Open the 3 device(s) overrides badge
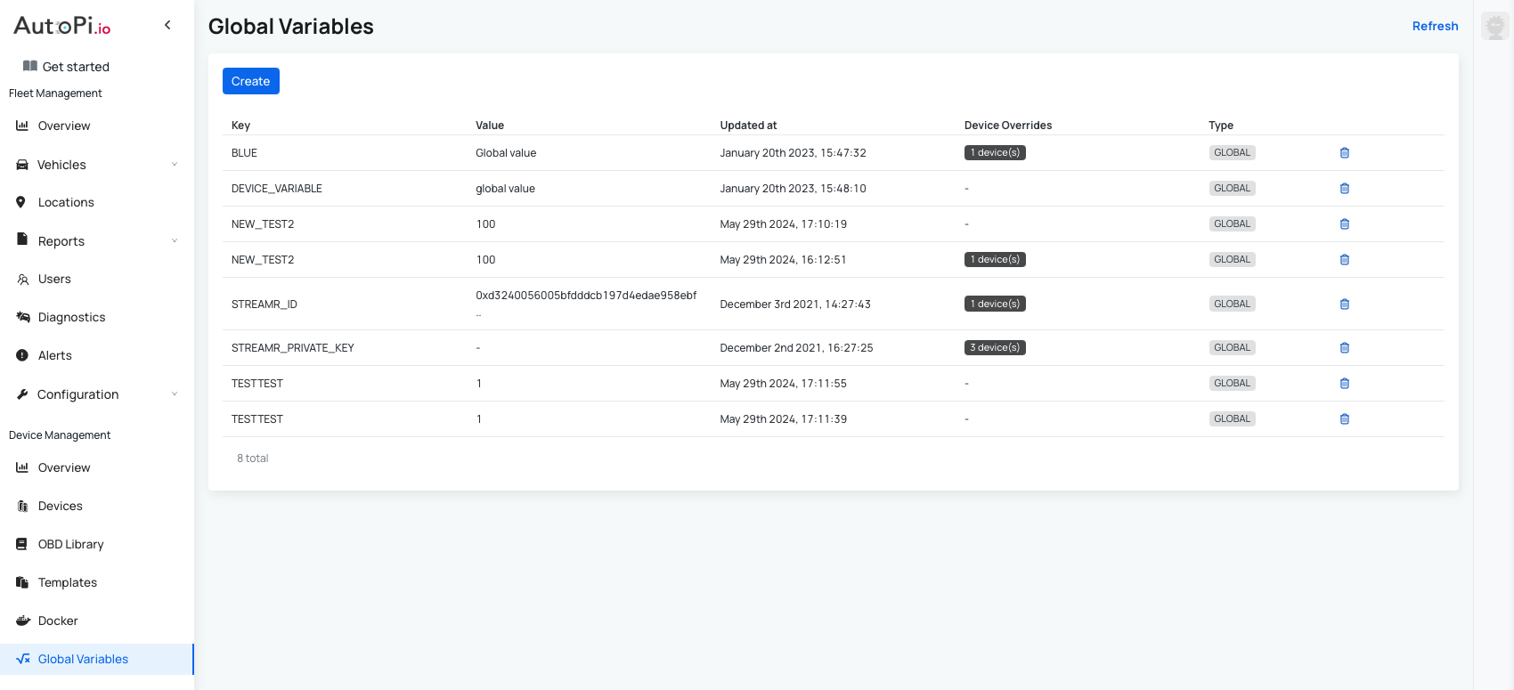The width and height of the screenshot is (1514, 690). point(995,348)
